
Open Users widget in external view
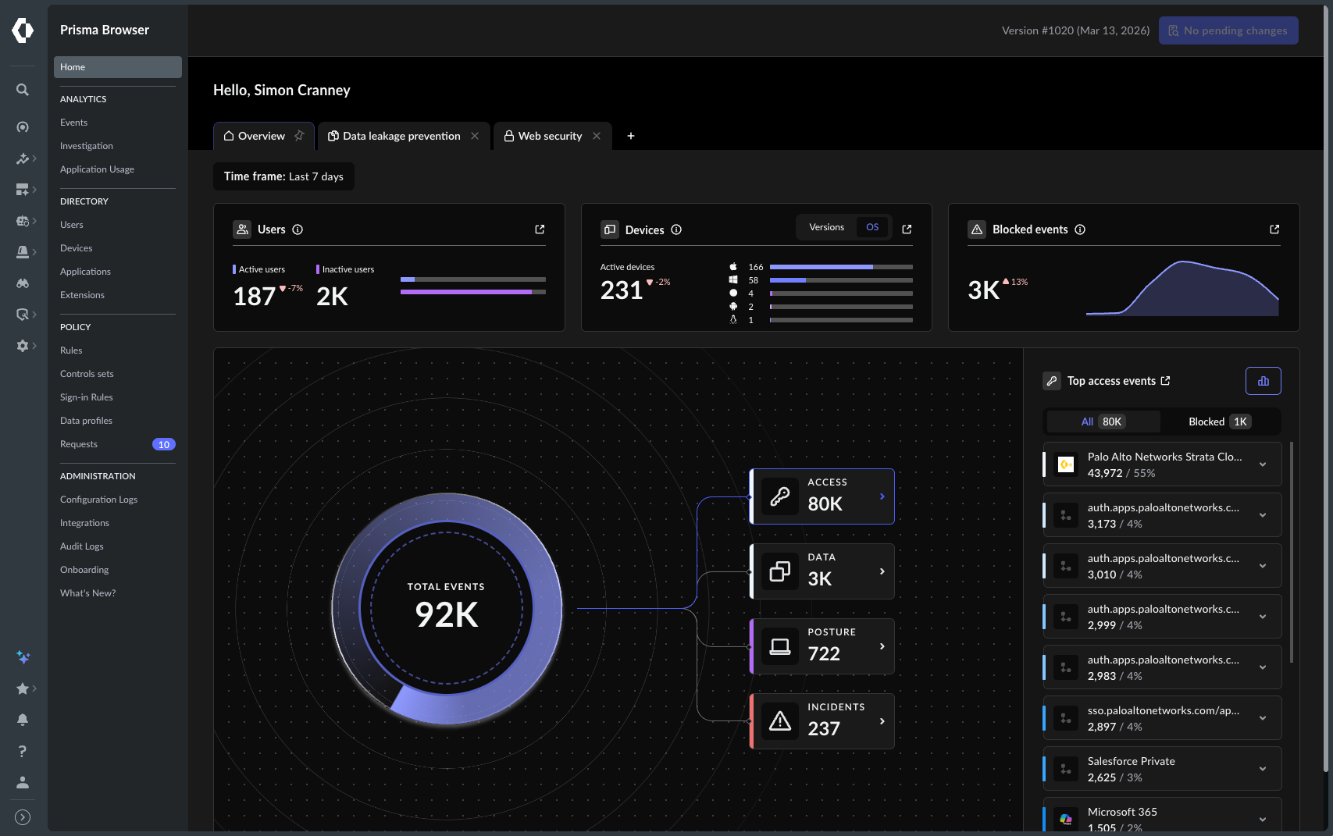pyautogui.click(x=540, y=229)
